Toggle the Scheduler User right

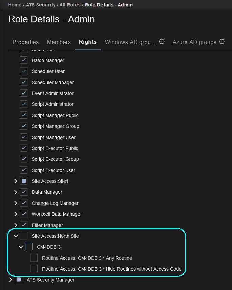24,71
